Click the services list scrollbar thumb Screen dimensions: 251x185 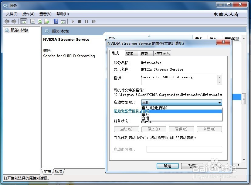point(244,99)
